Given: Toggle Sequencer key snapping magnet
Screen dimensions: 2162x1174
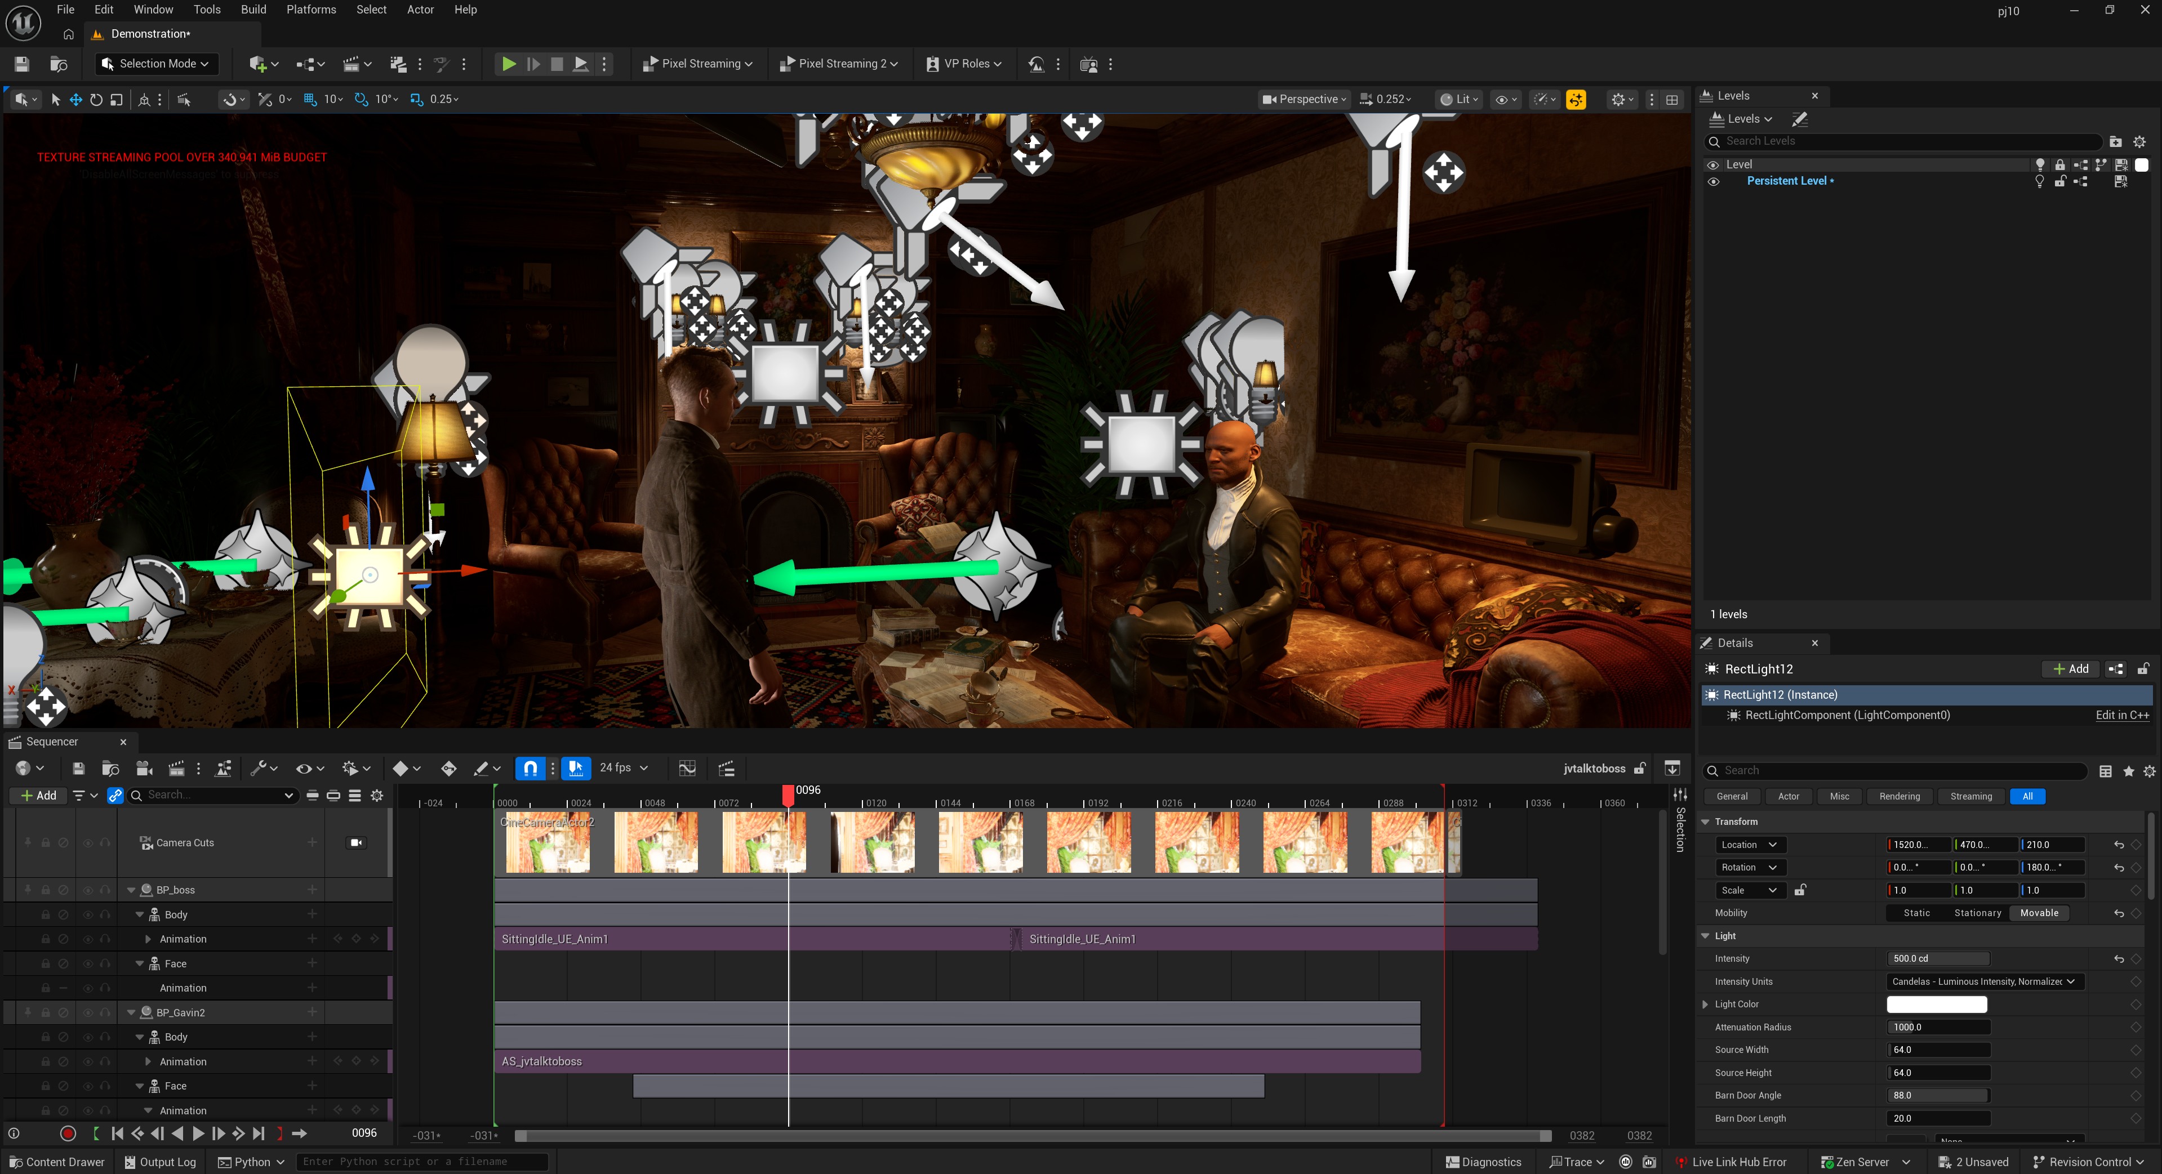Looking at the screenshot, I should [531, 768].
